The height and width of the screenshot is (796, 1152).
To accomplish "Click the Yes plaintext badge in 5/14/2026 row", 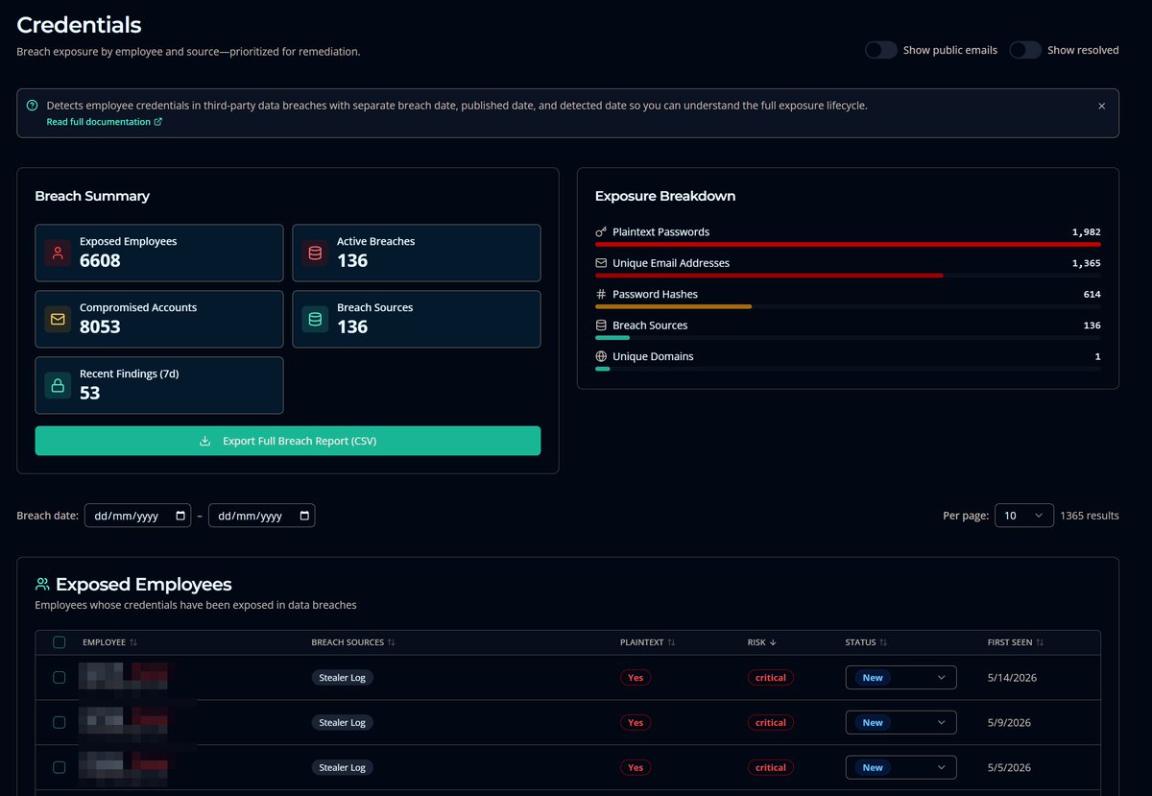I will point(636,678).
